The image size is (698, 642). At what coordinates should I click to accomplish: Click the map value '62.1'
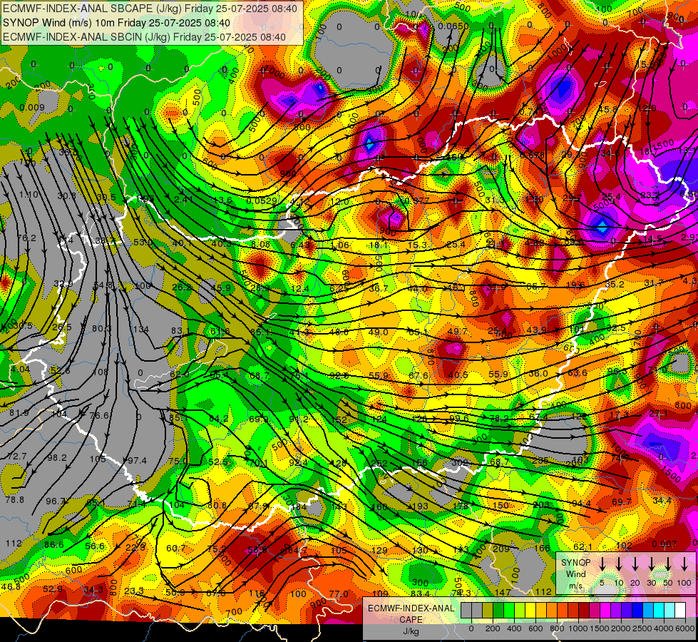click(583, 547)
